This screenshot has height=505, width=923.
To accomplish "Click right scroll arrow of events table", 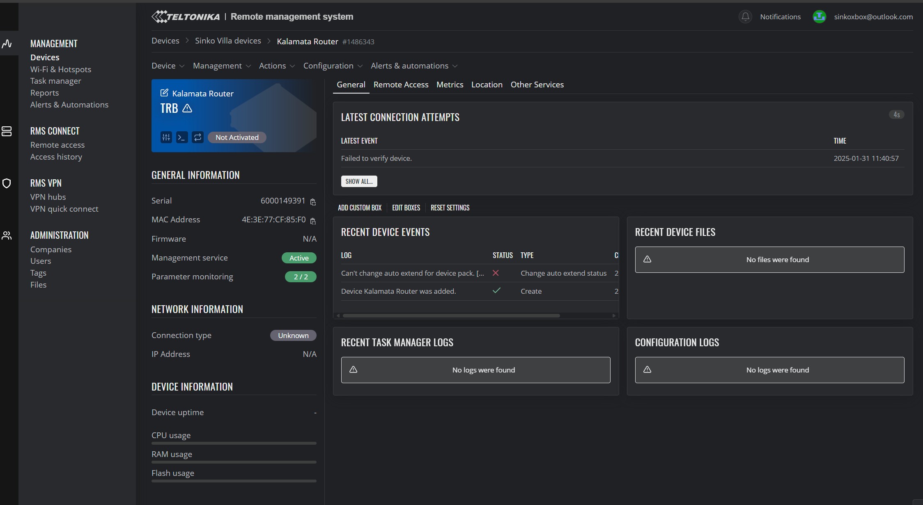I will pyautogui.click(x=614, y=315).
